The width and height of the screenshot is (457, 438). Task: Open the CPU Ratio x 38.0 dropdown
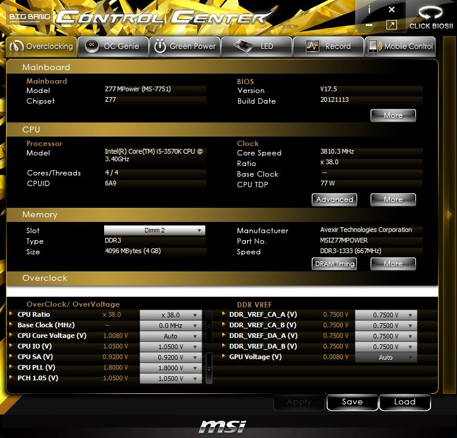(171, 315)
